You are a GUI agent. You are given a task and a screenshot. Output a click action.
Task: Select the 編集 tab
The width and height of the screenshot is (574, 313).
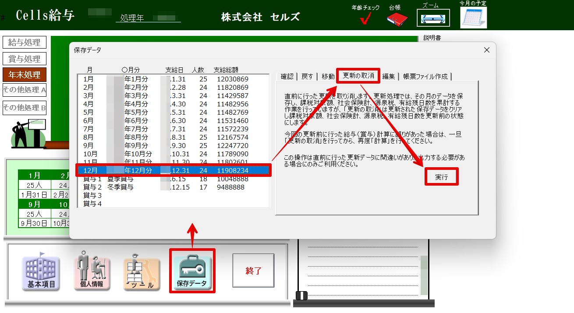tap(389, 76)
